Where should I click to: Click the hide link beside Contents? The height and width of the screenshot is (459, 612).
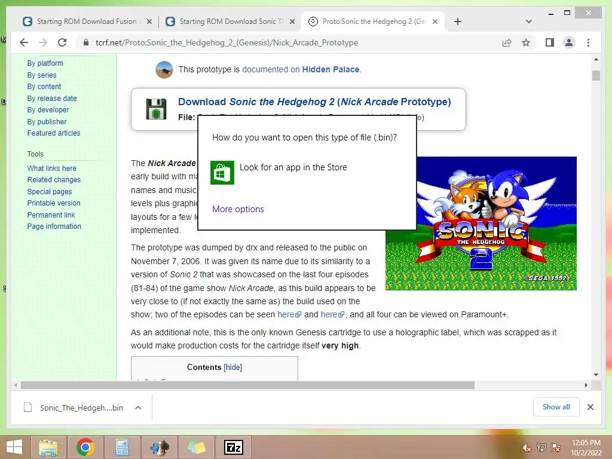coord(232,368)
